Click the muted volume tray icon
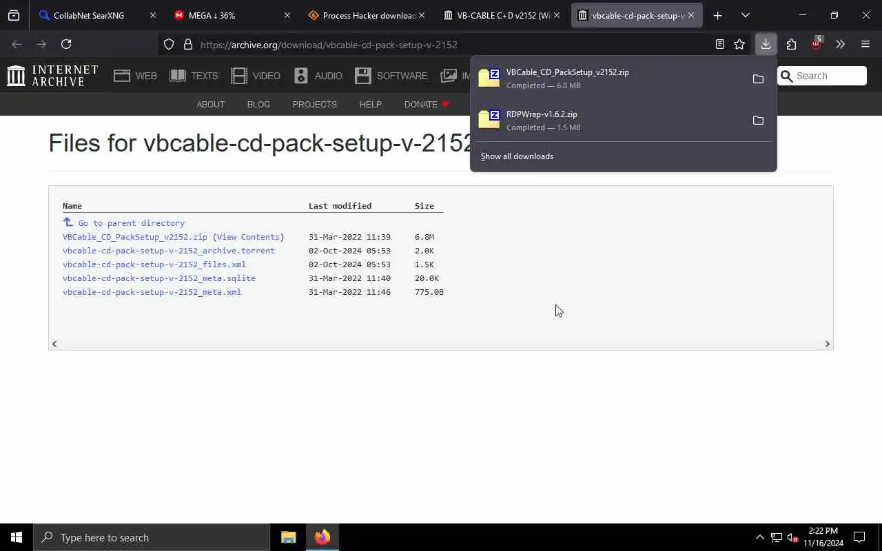 793,537
